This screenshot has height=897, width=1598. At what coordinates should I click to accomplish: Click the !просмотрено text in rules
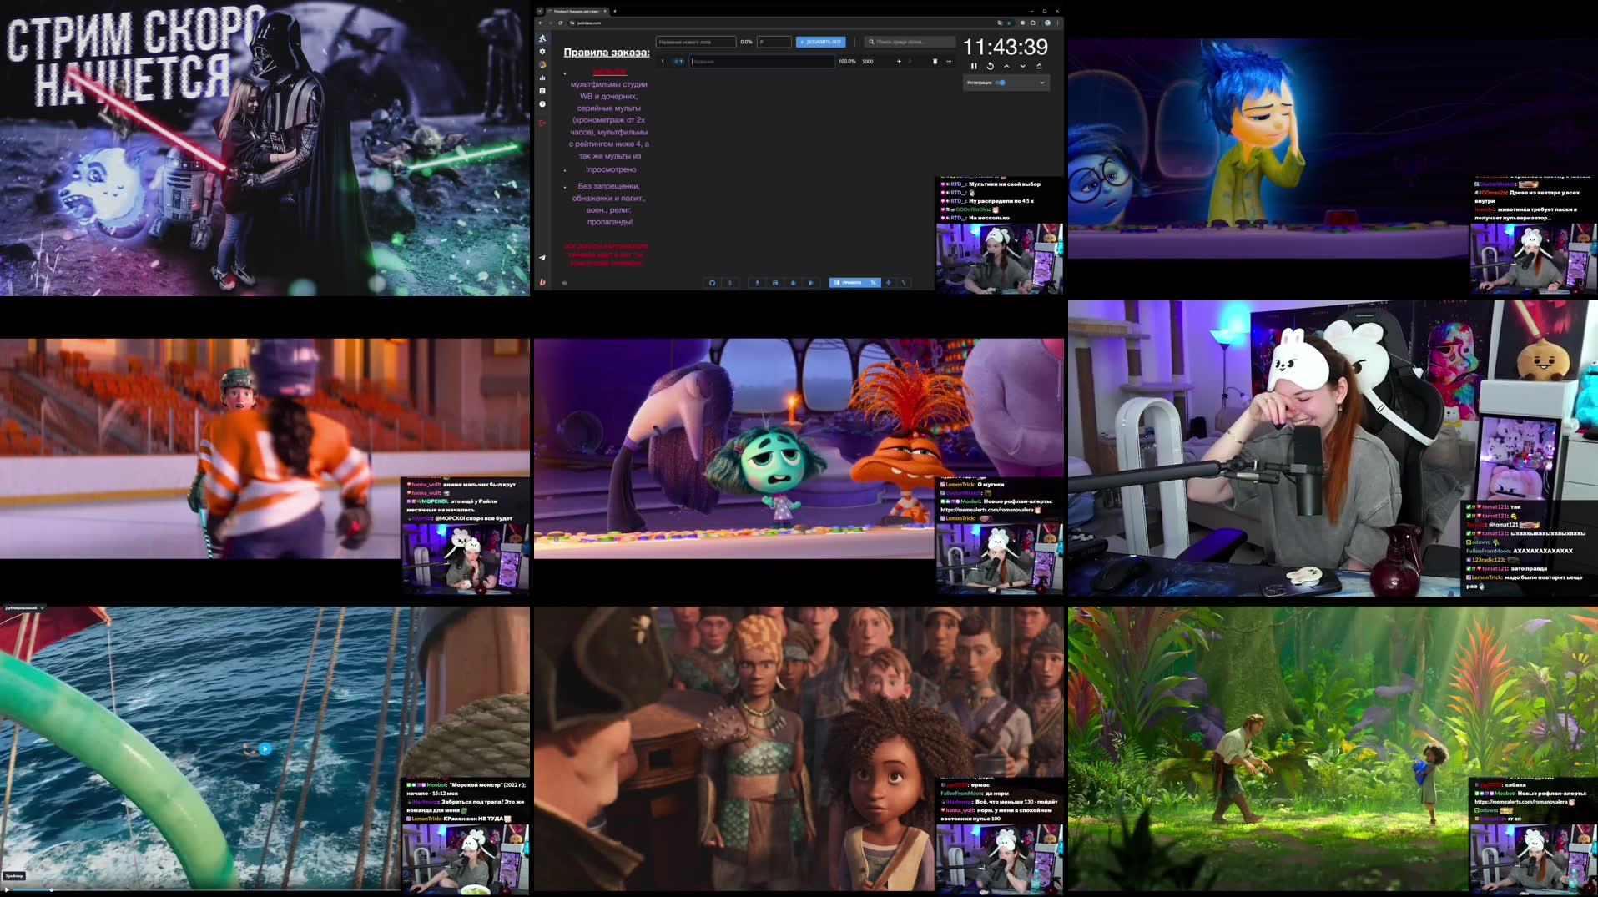611,169
